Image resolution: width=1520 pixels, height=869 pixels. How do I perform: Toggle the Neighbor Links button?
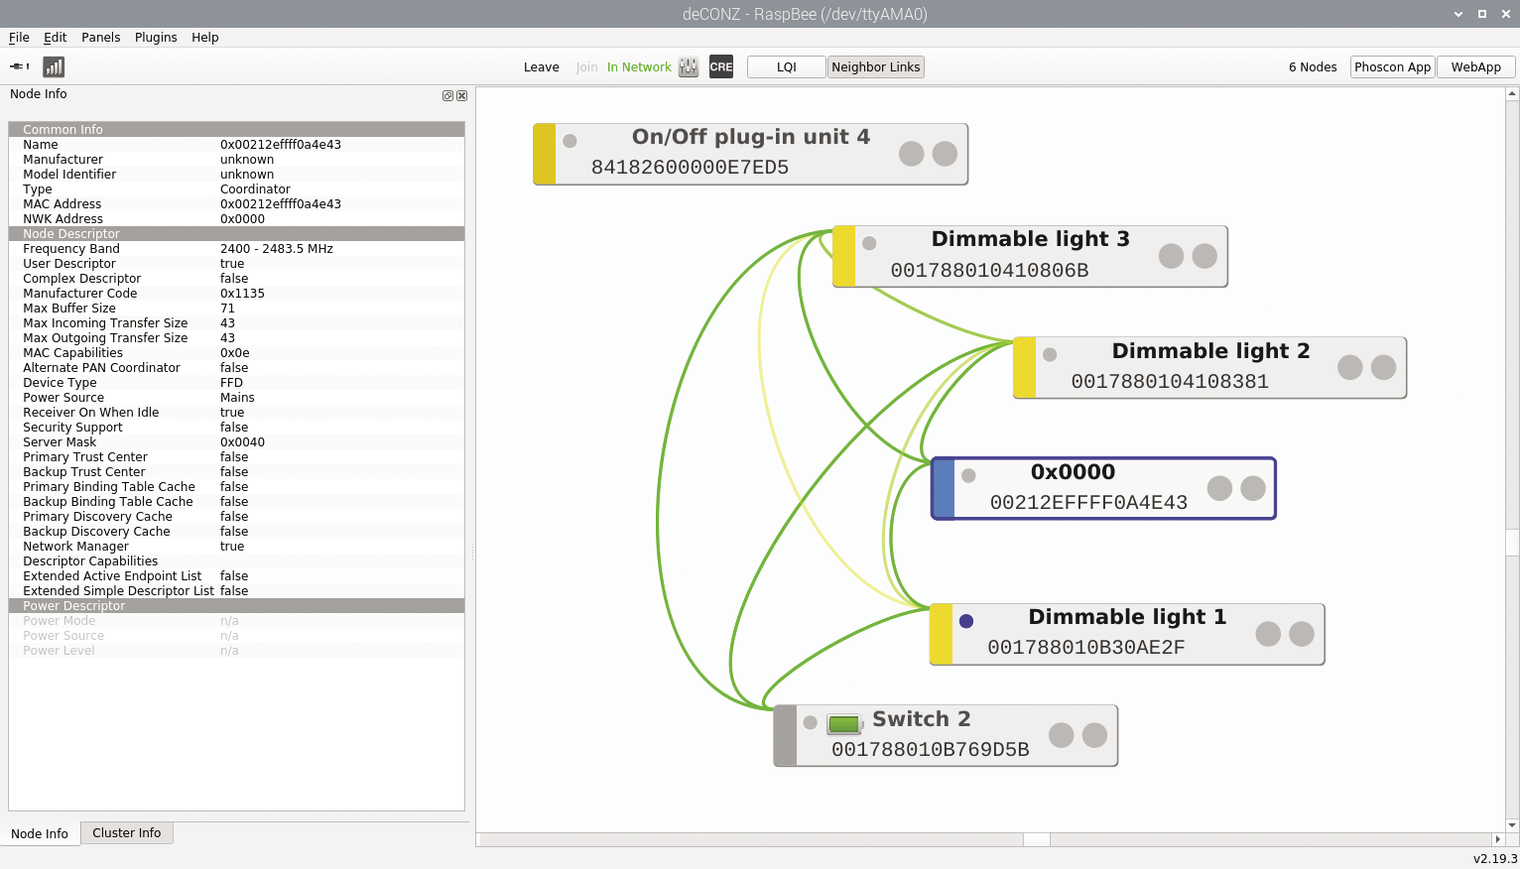click(875, 66)
